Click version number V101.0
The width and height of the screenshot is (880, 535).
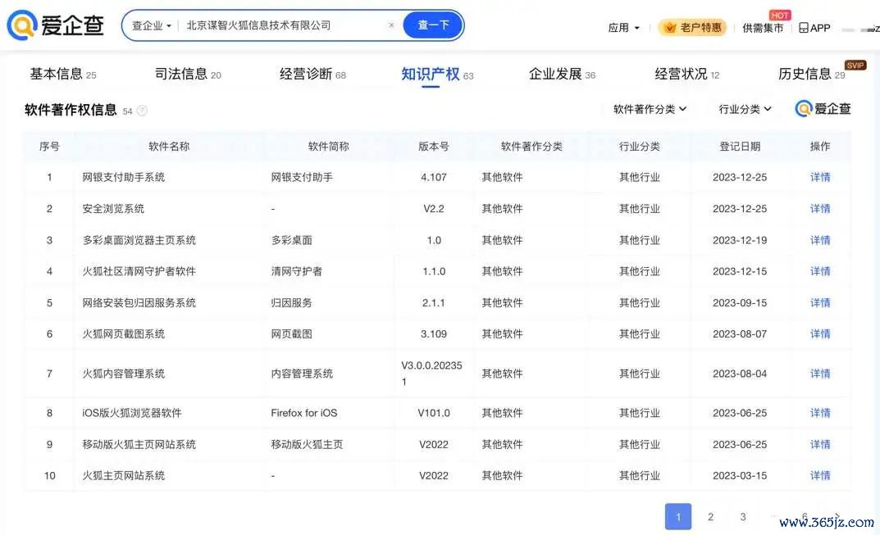pos(434,413)
